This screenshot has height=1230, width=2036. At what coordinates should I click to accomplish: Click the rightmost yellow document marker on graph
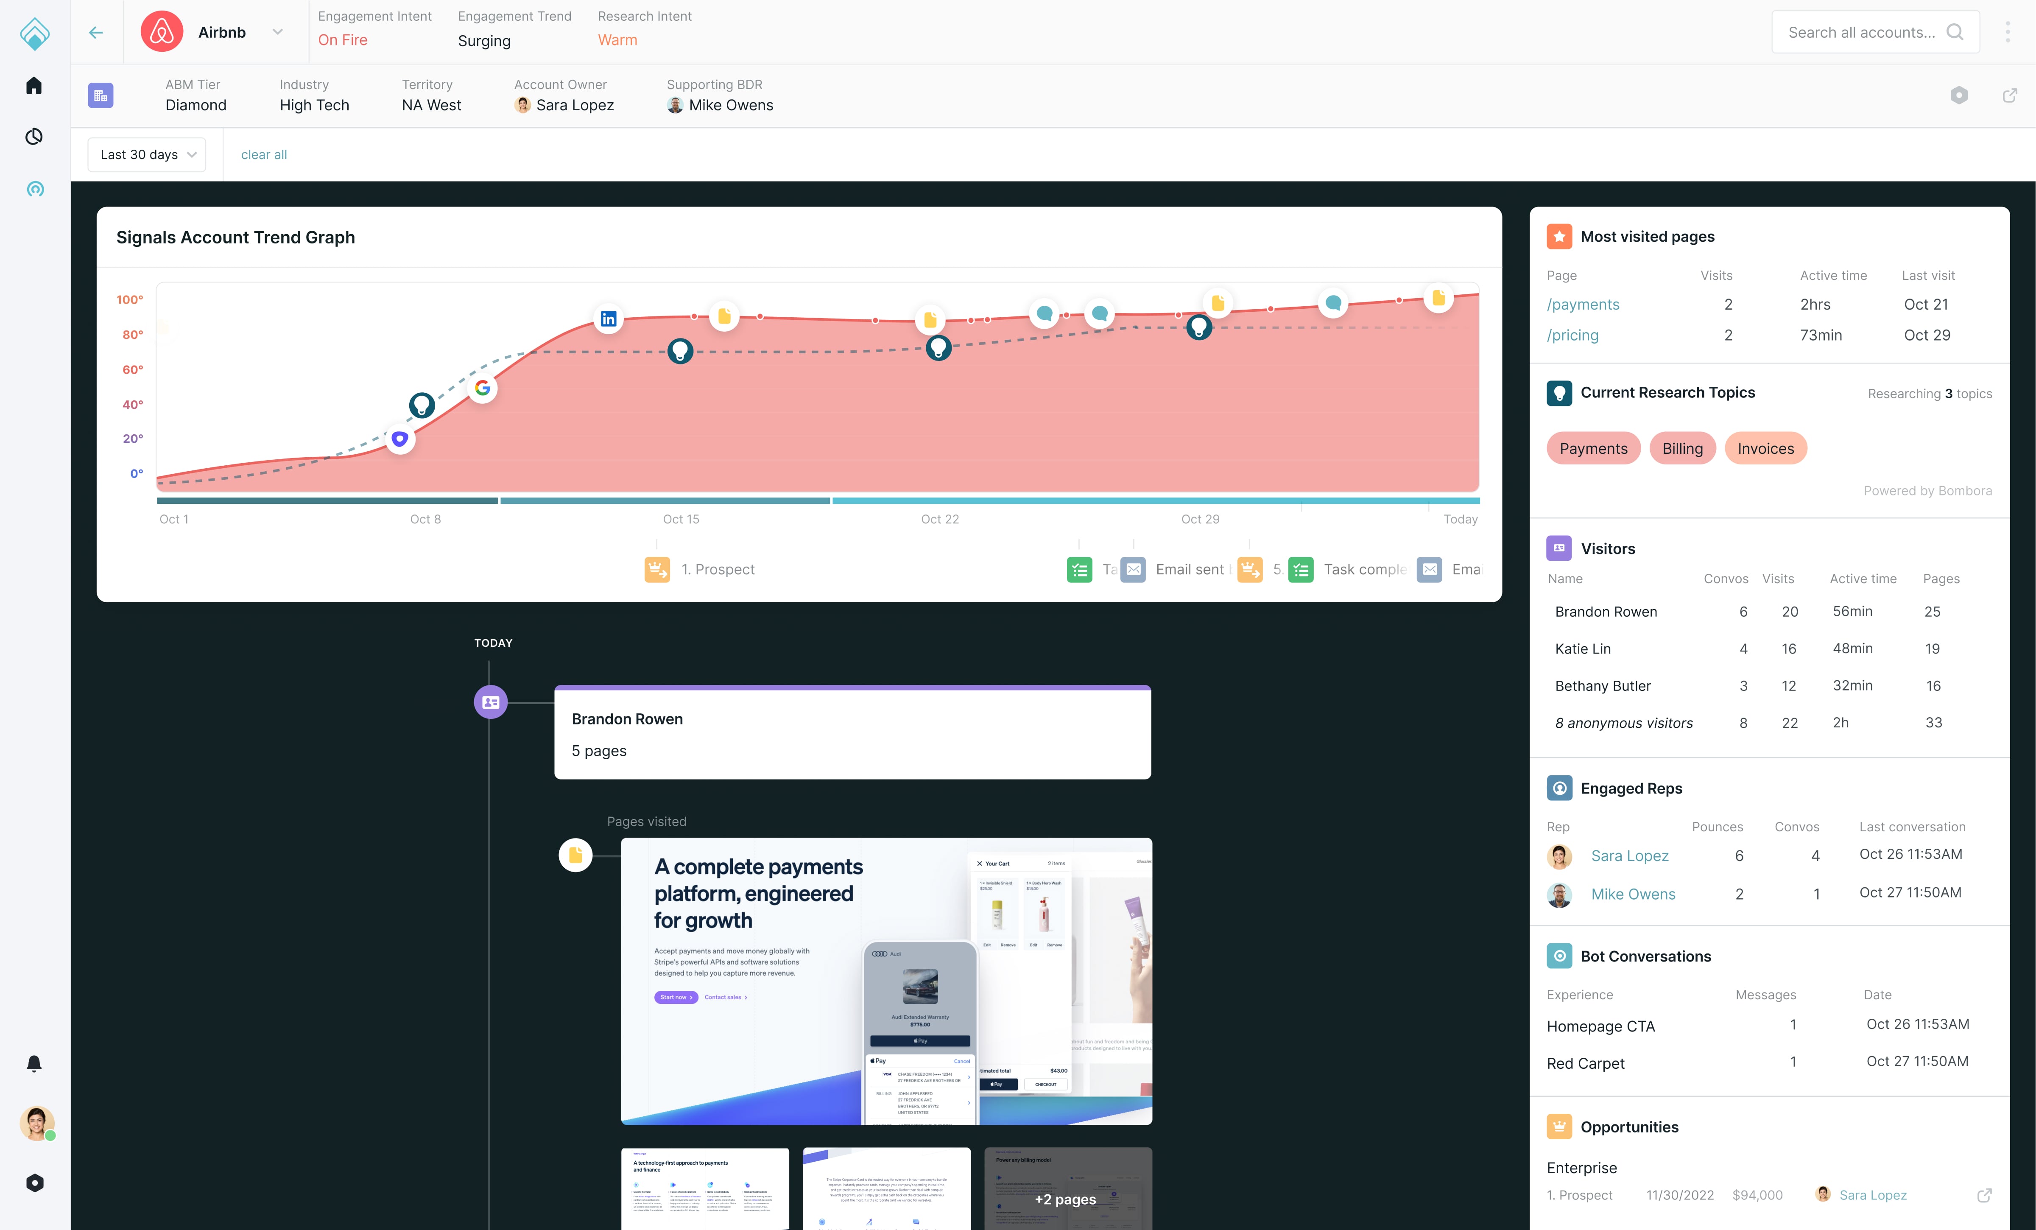(x=1438, y=298)
